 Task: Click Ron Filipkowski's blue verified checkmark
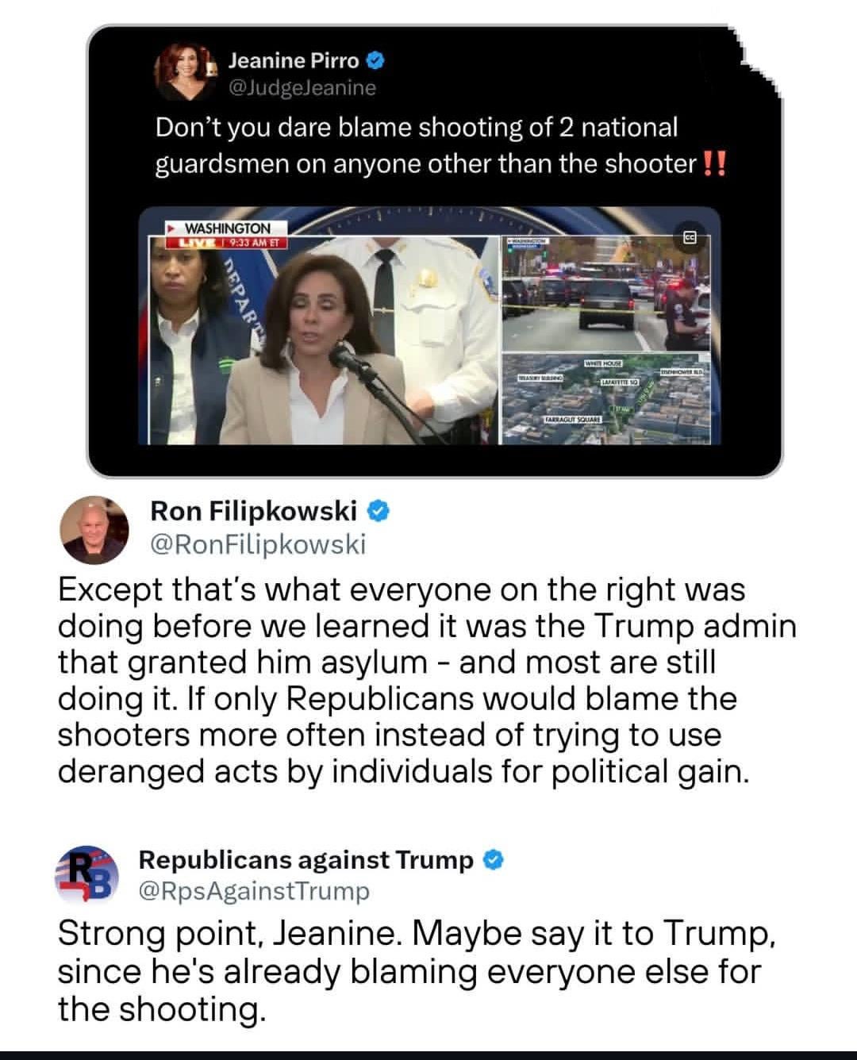[378, 512]
